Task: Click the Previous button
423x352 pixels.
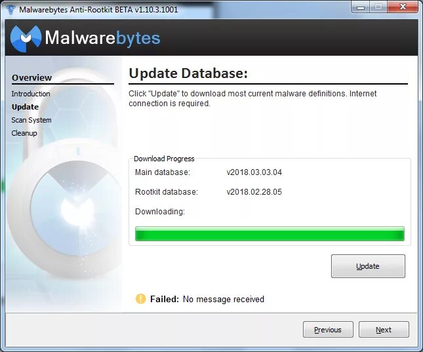Action: [x=328, y=330]
